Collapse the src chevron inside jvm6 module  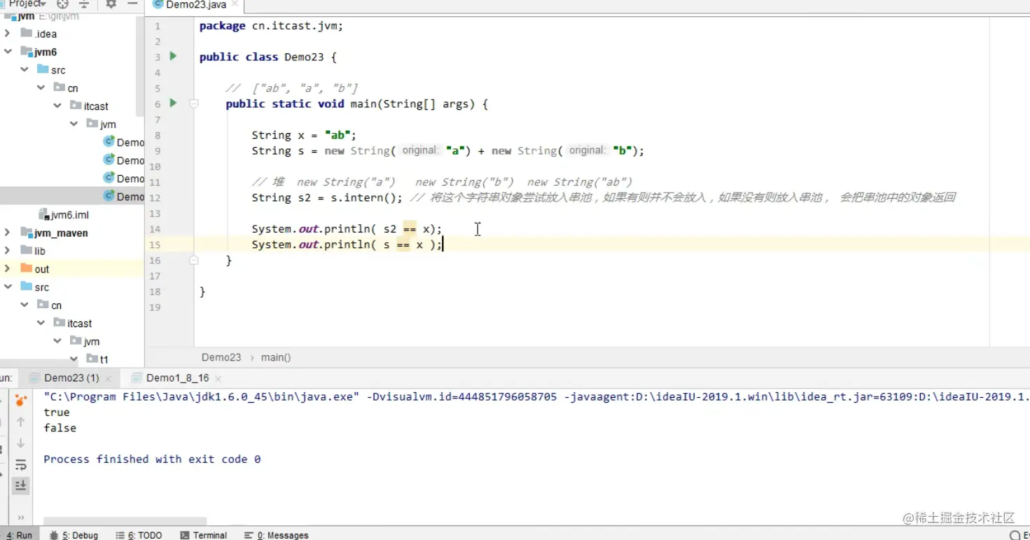point(25,69)
